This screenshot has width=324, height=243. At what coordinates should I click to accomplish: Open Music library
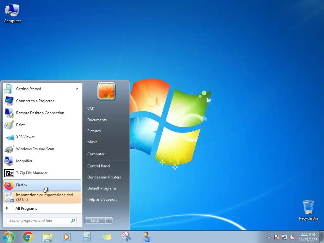pyautogui.click(x=92, y=142)
